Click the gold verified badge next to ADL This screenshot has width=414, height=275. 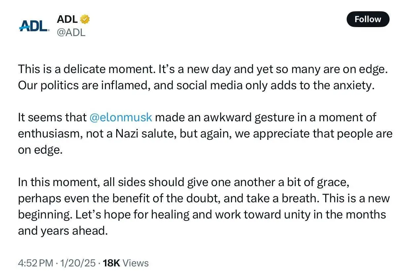point(85,20)
